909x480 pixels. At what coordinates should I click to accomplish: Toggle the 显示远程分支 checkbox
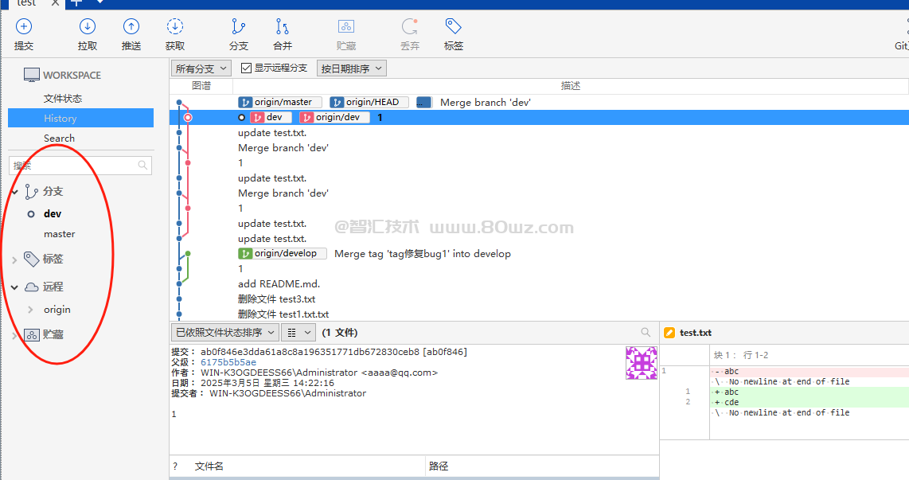click(246, 68)
